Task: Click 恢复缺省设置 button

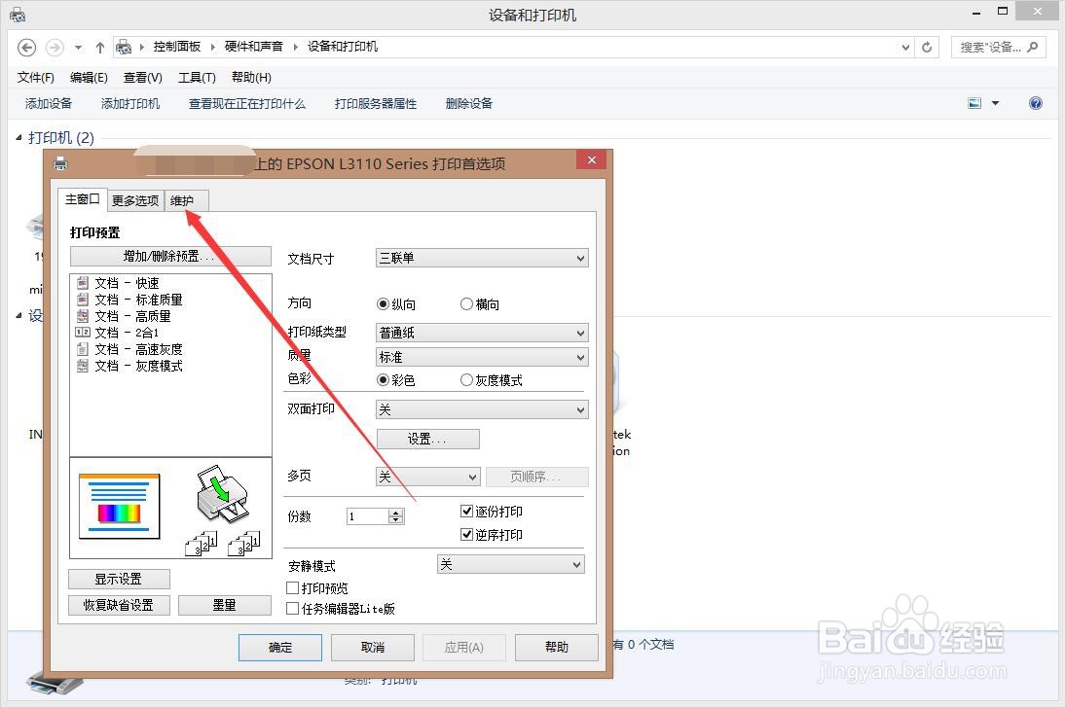Action: tap(119, 605)
